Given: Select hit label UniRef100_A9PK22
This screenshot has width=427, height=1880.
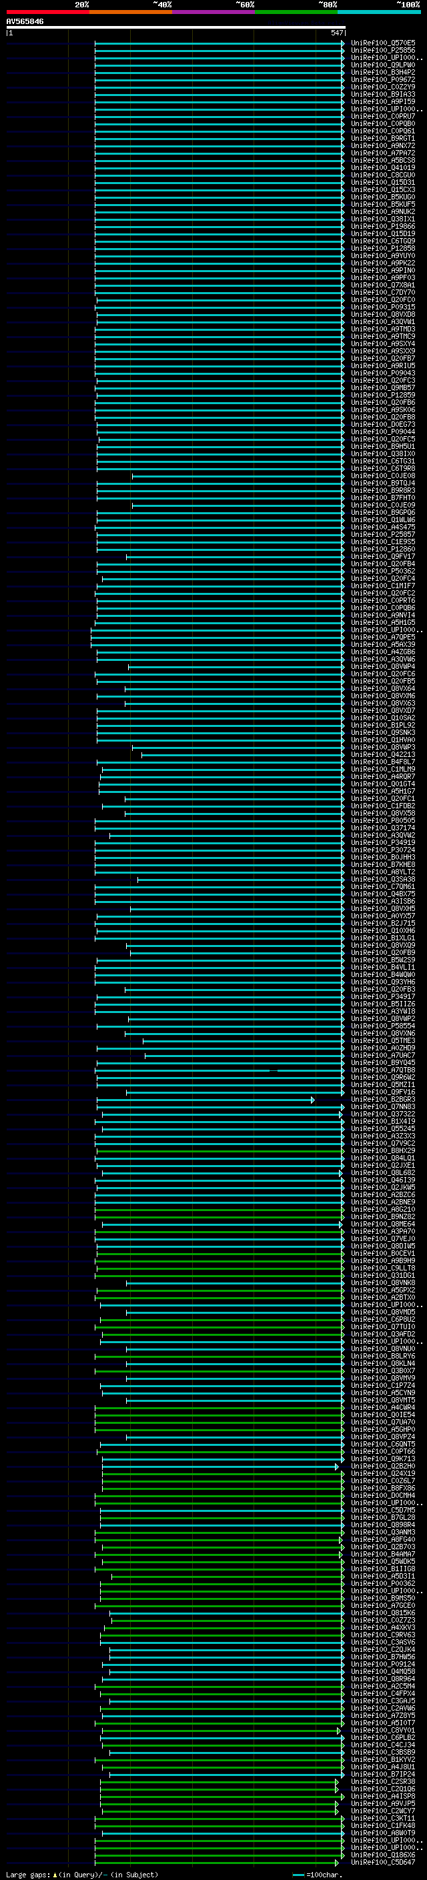Looking at the screenshot, I should pyautogui.click(x=383, y=263).
